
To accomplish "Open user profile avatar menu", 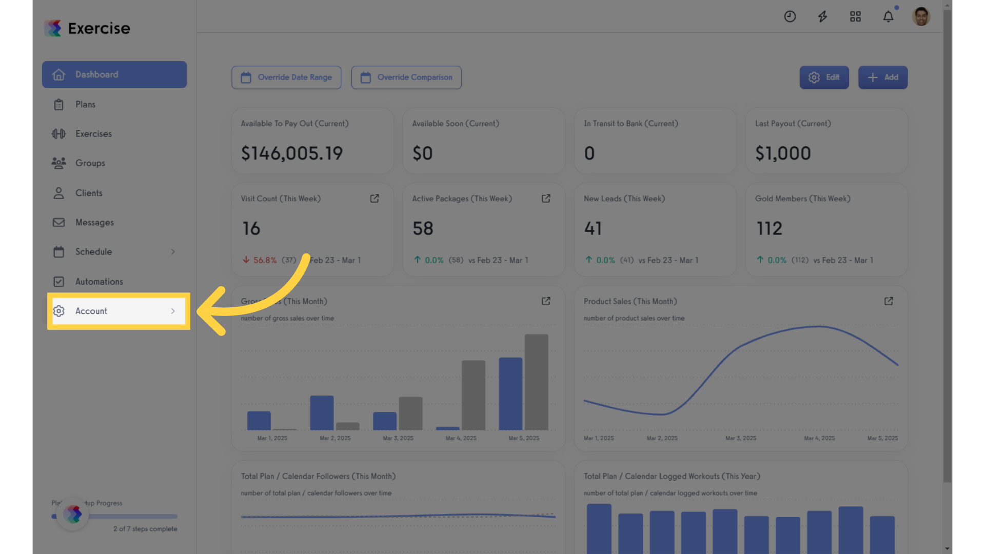I will (921, 16).
